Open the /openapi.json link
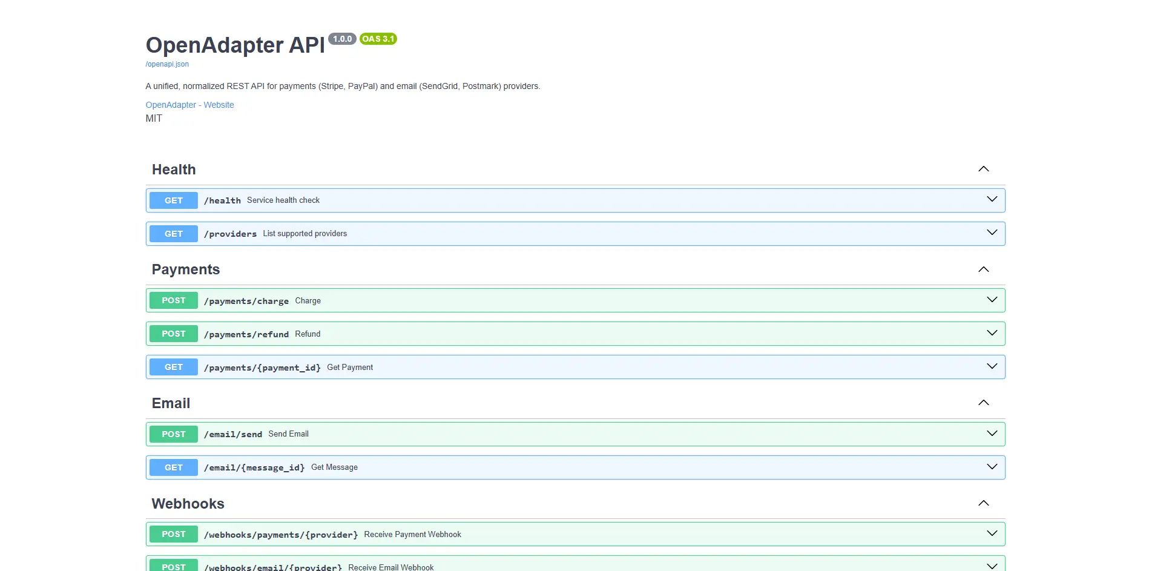Screen dimensions: 1149x571 tap(167, 64)
